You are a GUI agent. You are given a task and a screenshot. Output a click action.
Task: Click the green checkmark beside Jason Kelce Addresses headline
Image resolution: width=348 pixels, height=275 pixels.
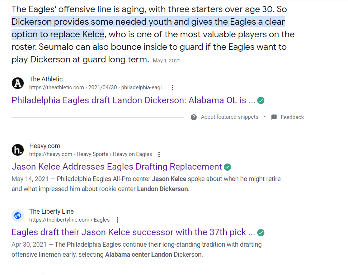click(x=227, y=167)
